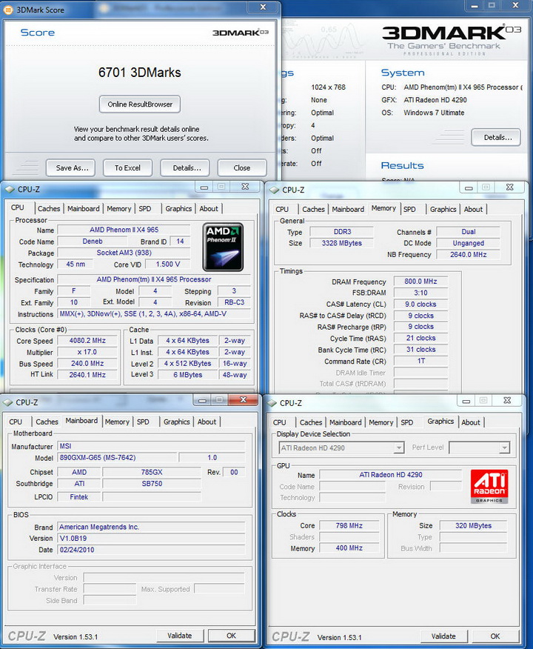Close the 3DMark Score window with the X
This screenshot has height=649, width=533.
tap(263, 7)
